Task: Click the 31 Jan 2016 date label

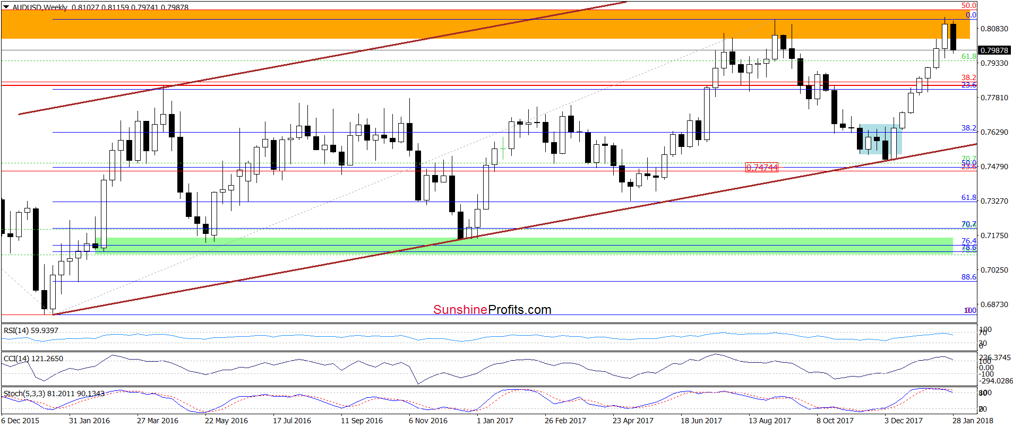Action: 89,421
